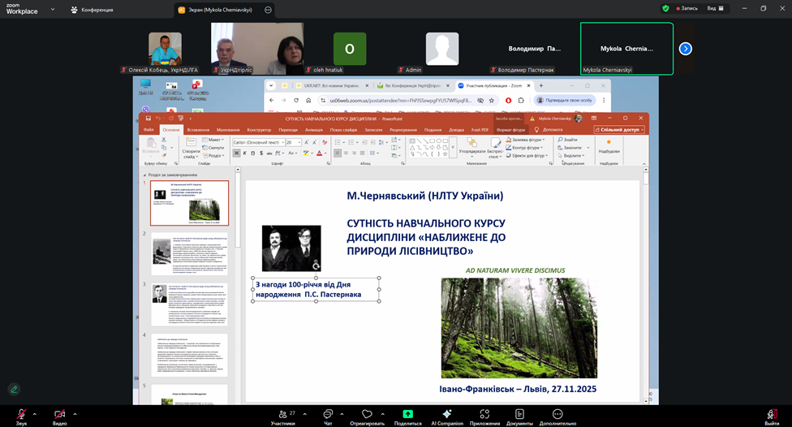Image resolution: width=792 pixels, height=427 pixels.
Task: Open the Приложения apps panel
Action: 484,415
